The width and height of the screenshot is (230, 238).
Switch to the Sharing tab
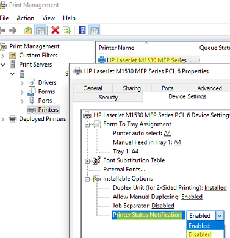click(132, 88)
